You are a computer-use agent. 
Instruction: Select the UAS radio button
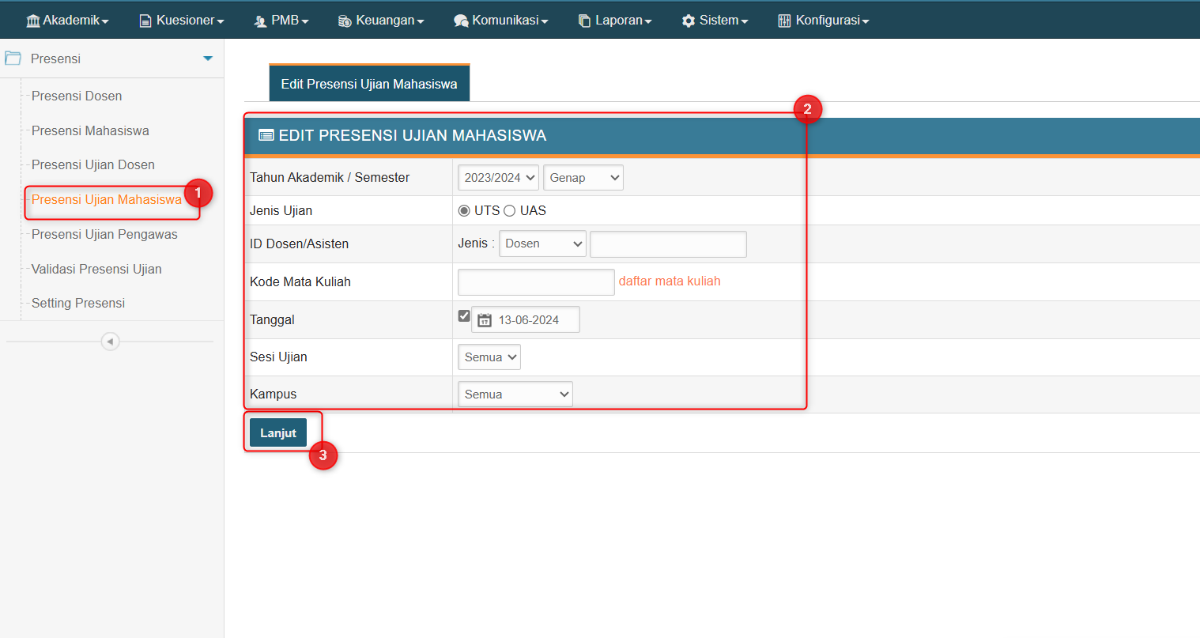click(510, 211)
